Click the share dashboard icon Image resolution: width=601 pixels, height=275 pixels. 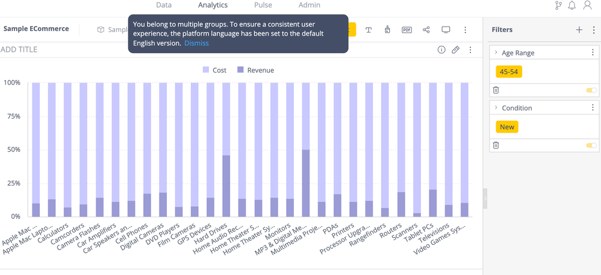pos(426,30)
